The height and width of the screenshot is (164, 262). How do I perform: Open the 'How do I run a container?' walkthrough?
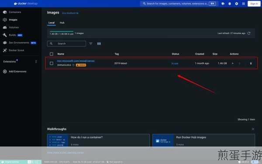[x=98, y=140]
